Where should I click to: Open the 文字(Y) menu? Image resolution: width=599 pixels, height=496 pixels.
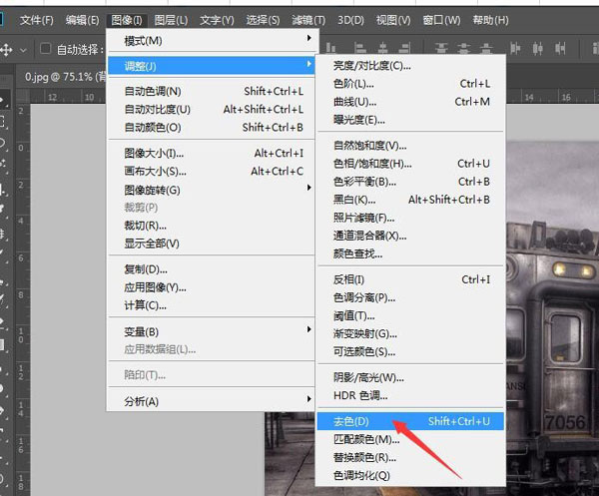(x=217, y=20)
